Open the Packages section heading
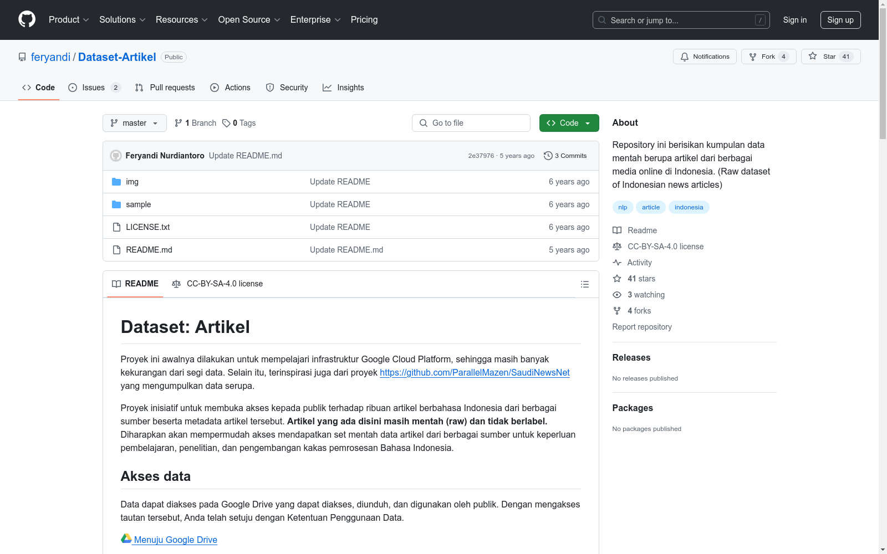887x554 pixels. (x=633, y=408)
